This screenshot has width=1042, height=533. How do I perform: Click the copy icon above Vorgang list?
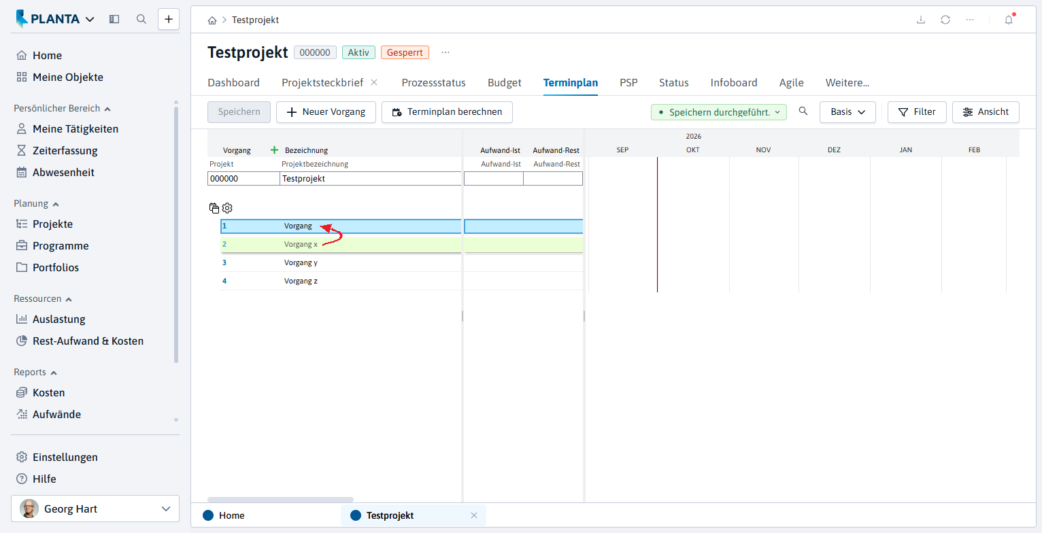[x=214, y=208]
